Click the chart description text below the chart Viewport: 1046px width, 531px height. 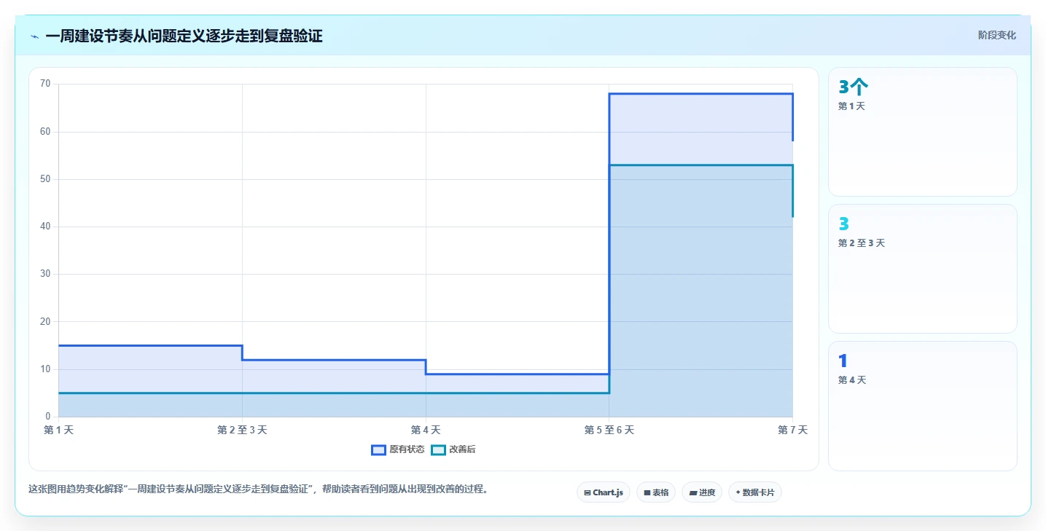258,489
